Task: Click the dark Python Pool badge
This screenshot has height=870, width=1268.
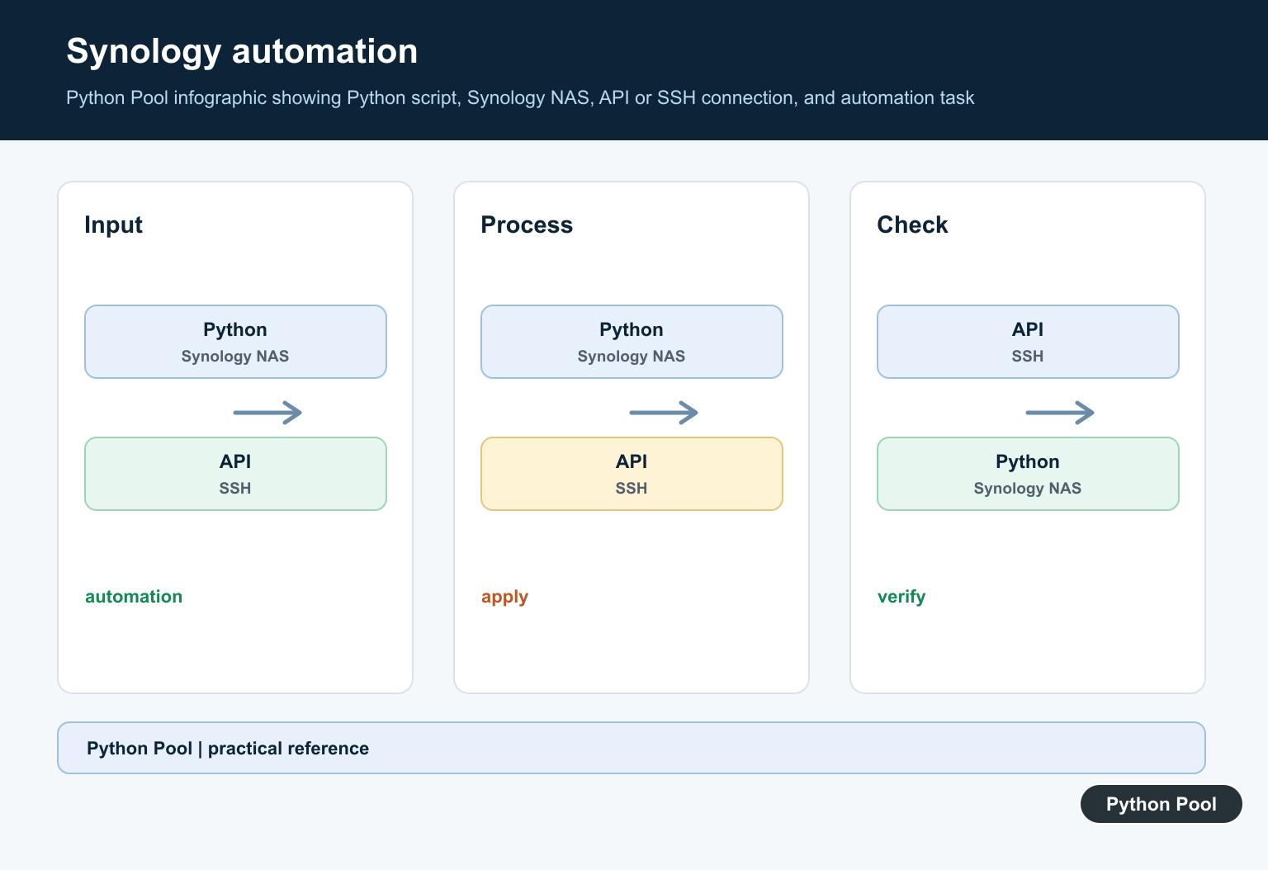Action: (1162, 804)
